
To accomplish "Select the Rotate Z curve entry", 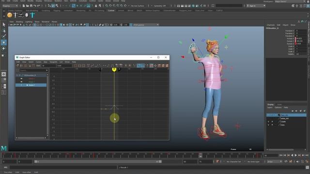I will [x=31, y=85].
